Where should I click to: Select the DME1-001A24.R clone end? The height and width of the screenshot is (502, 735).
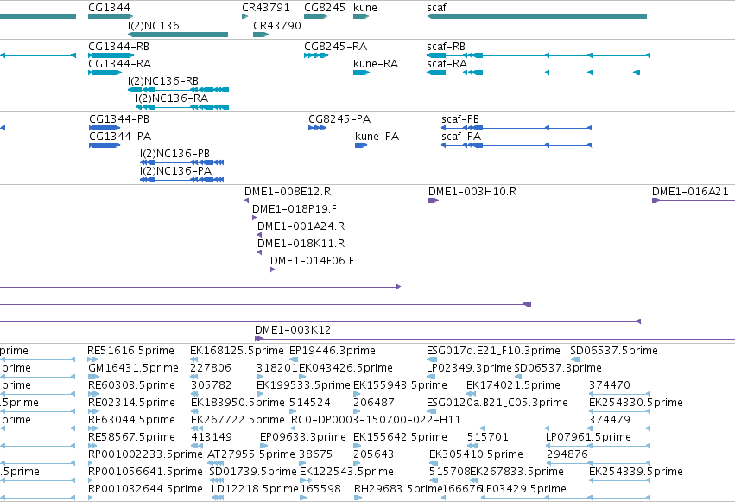tap(259, 235)
